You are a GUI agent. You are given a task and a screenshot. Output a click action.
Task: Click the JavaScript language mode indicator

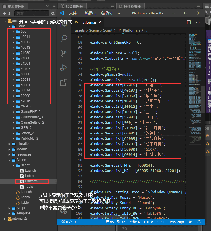pyautogui.click(x=177, y=222)
